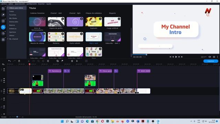The height and width of the screenshot is (124, 220).
Task: Open the Configuración menu
Action: (32, 4)
